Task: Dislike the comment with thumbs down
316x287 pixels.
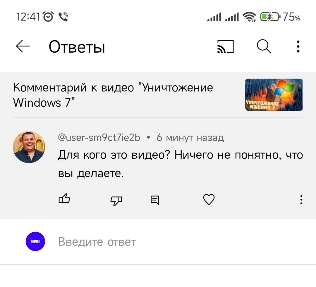Action: coord(116,200)
